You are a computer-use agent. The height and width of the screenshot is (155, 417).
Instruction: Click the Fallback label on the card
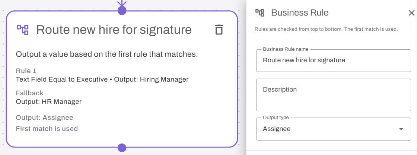(29, 93)
